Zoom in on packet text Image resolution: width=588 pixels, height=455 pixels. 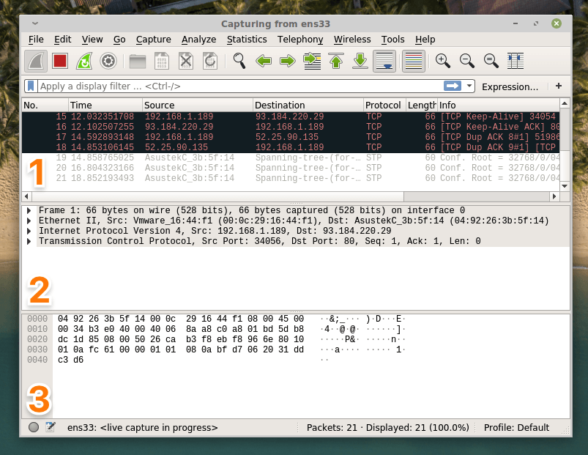click(x=442, y=61)
